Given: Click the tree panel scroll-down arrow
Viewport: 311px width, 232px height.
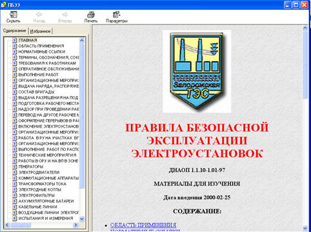Looking at the screenshot, I should point(82,219).
